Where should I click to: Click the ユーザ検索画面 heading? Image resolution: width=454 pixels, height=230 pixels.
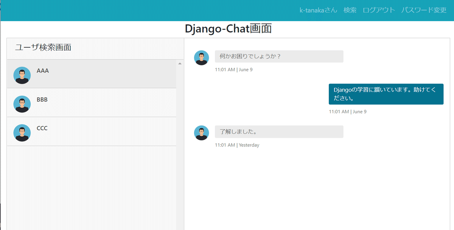(43, 47)
